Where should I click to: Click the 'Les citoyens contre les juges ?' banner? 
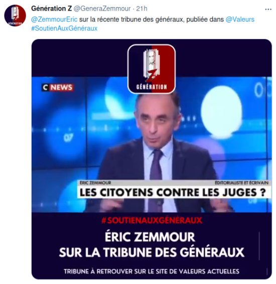click(173, 192)
